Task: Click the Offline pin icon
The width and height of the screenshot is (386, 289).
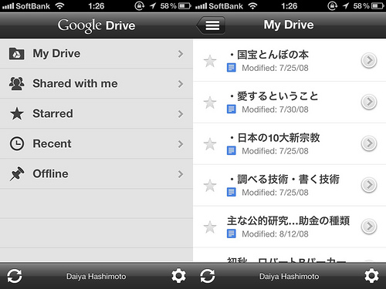Action: (17, 173)
